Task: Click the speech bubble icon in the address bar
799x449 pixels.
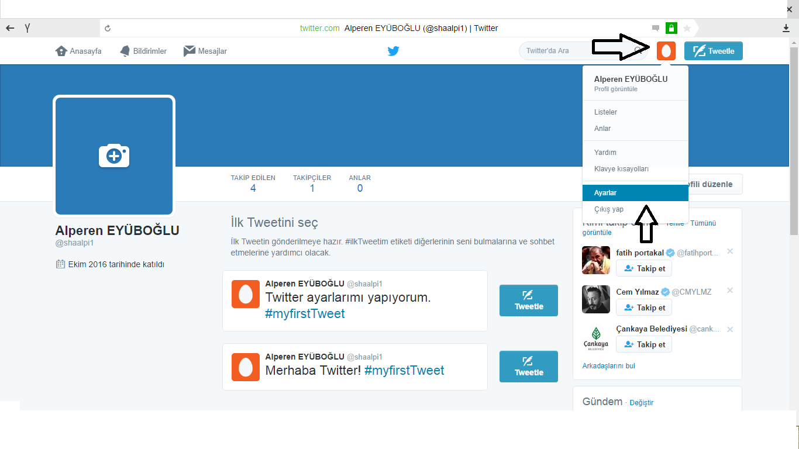Action: point(656,28)
